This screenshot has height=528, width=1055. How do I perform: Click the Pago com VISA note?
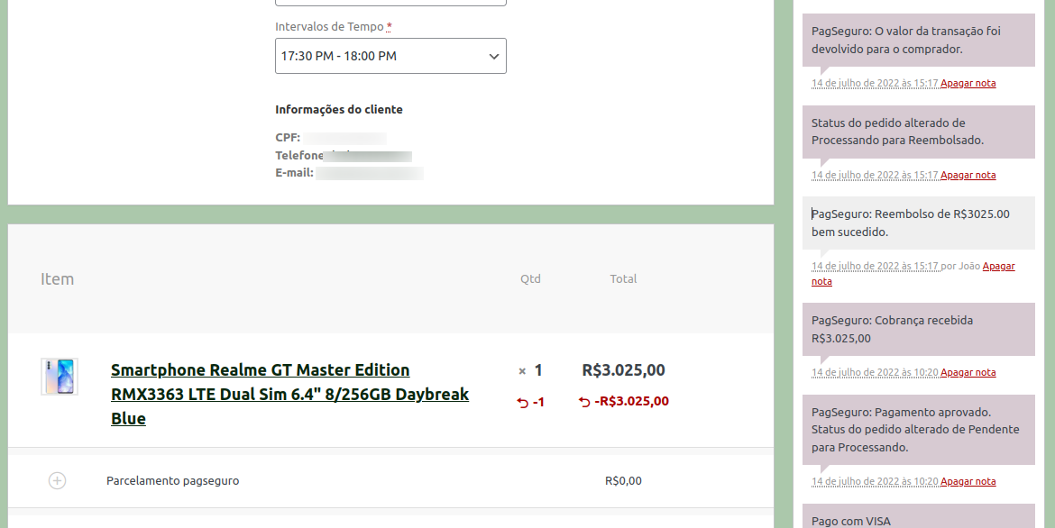[x=919, y=516]
